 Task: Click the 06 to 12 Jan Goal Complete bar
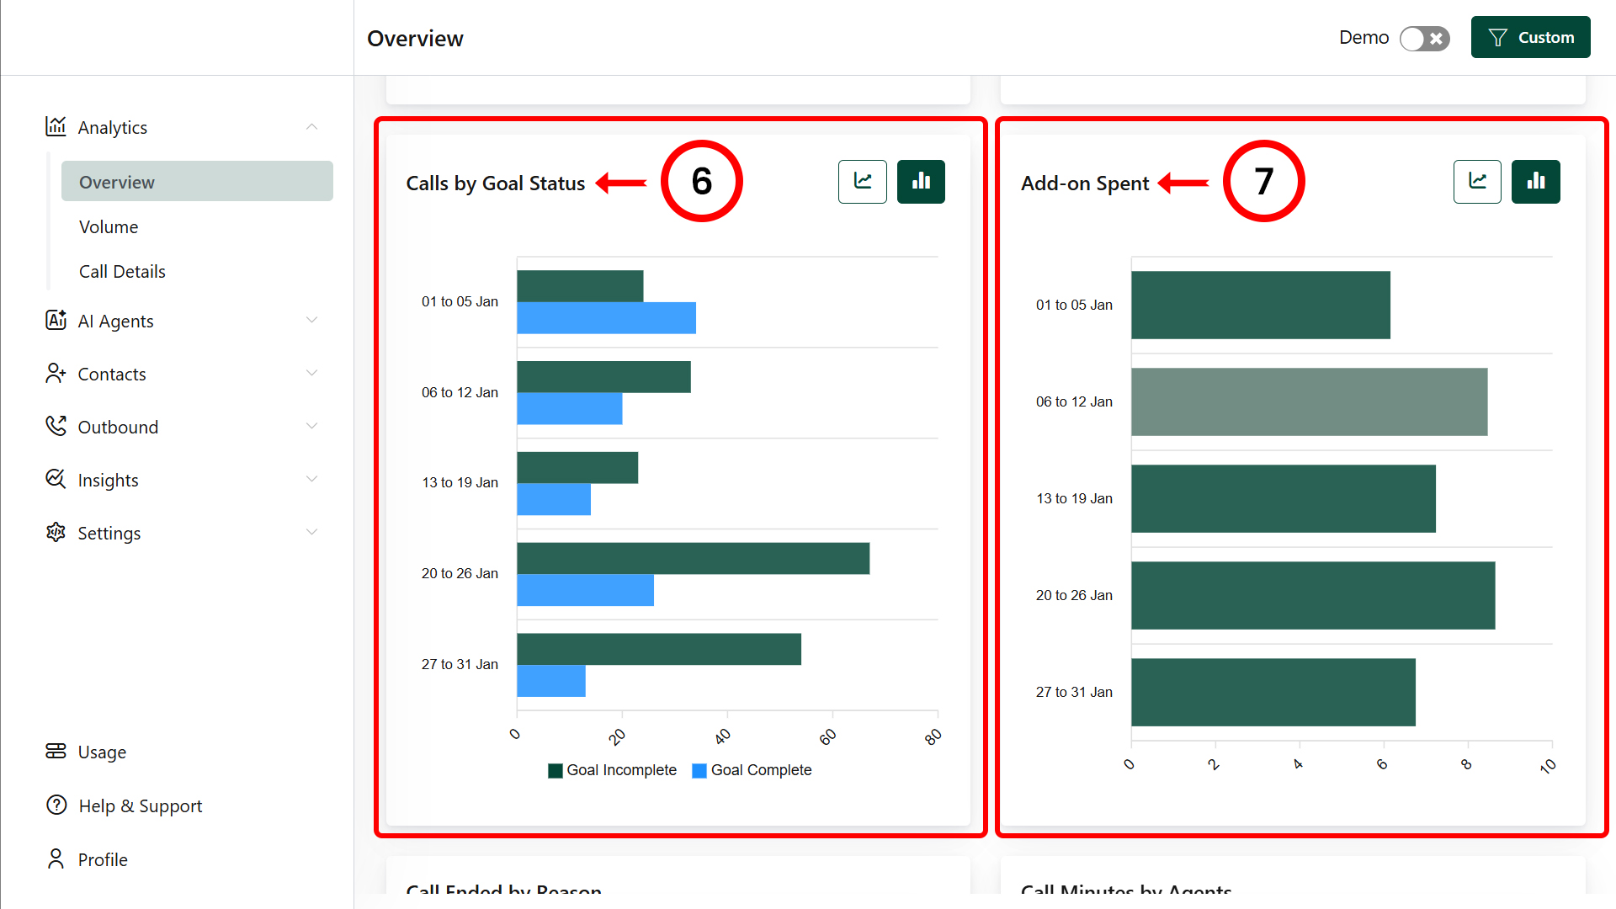pos(569,408)
